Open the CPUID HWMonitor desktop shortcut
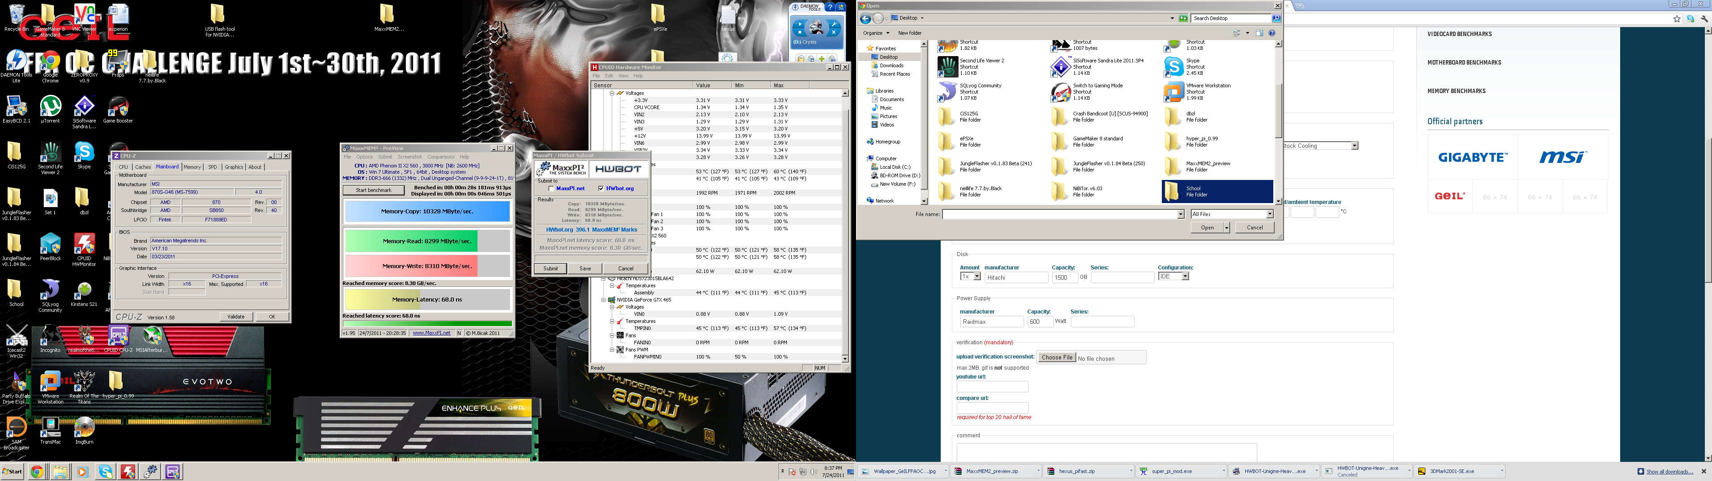 pos(84,250)
